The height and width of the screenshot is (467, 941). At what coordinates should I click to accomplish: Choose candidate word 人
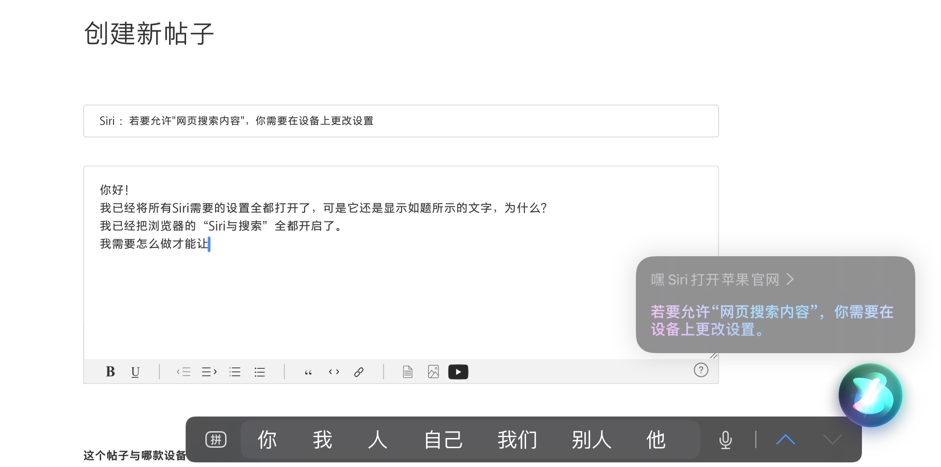pyautogui.click(x=377, y=439)
